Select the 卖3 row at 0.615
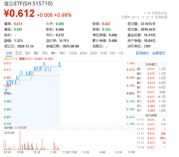 tap(151, 78)
